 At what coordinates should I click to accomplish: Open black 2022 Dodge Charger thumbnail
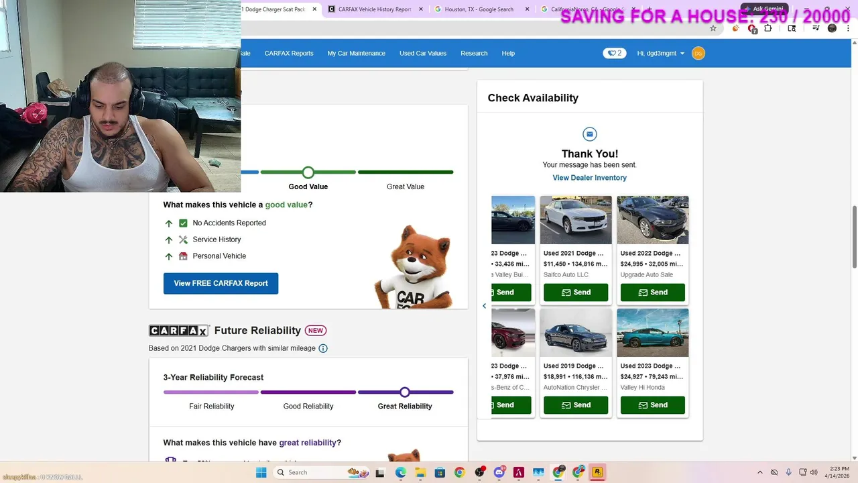[652, 220]
